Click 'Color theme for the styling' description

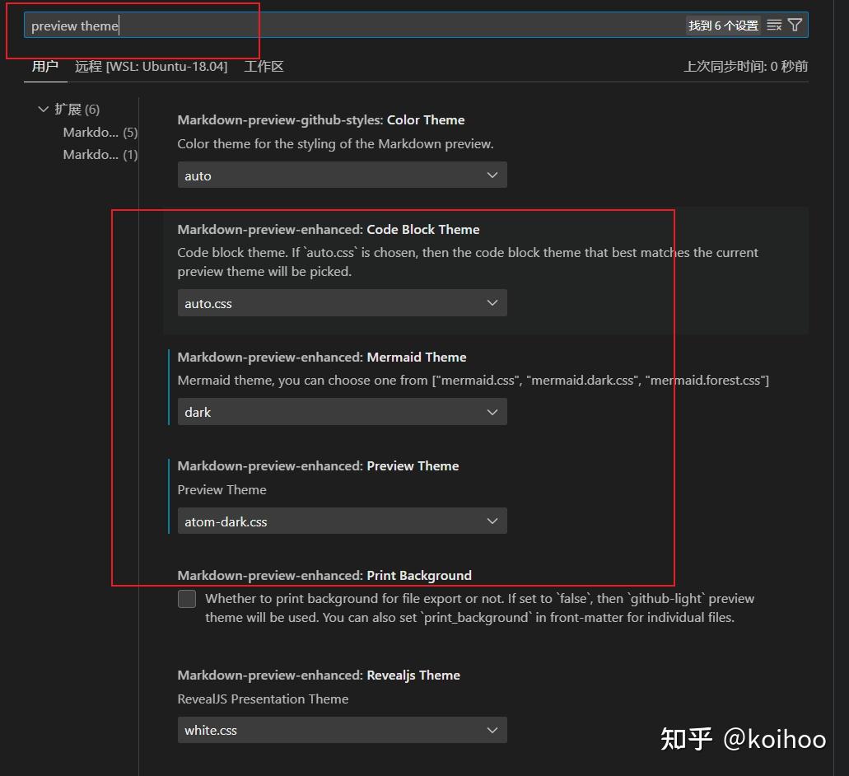tap(336, 144)
